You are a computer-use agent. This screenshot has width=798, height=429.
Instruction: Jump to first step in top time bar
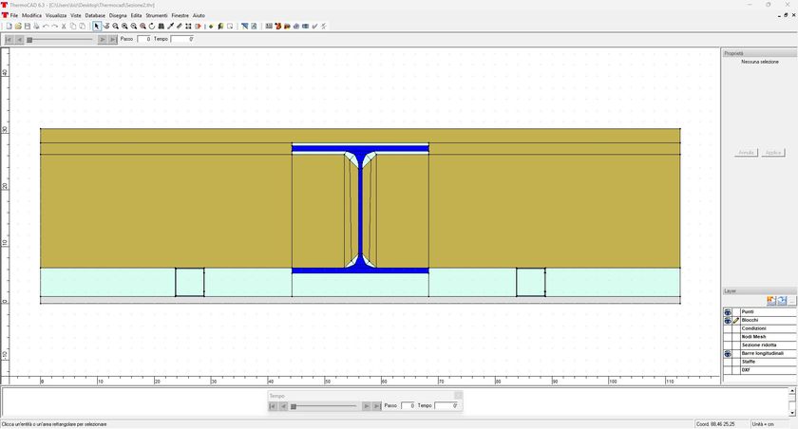click(x=9, y=39)
